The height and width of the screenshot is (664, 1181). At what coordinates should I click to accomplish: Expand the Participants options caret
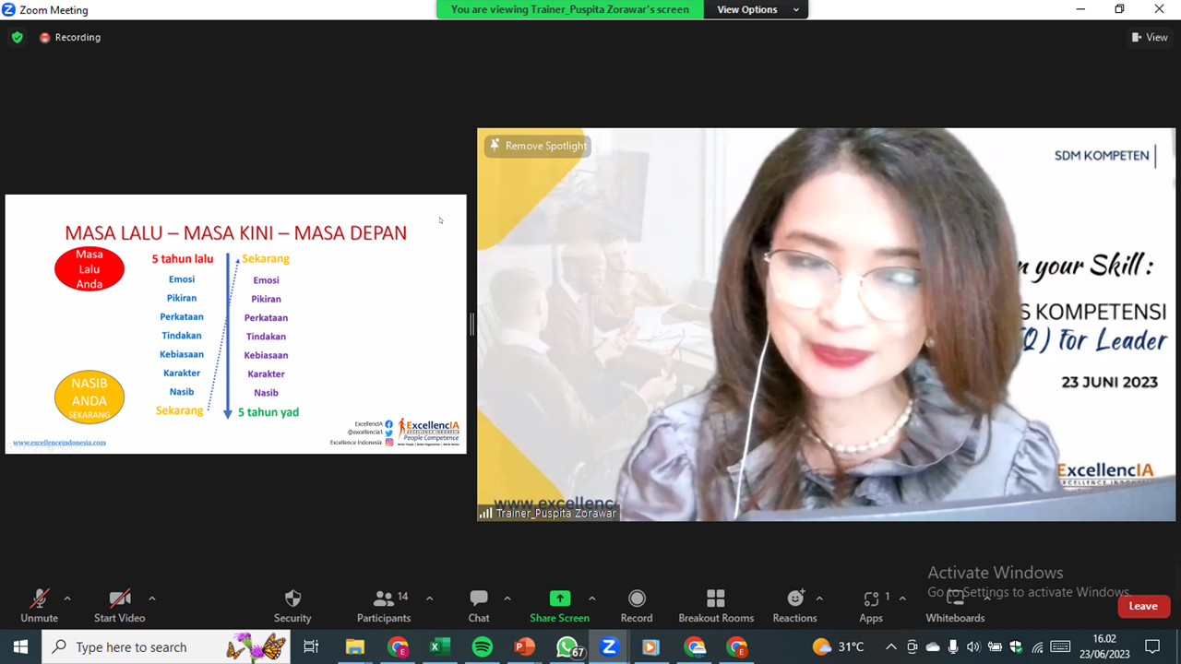point(429,599)
